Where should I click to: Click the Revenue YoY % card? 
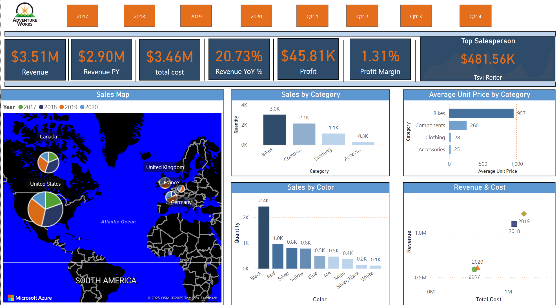(x=239, y=60)
